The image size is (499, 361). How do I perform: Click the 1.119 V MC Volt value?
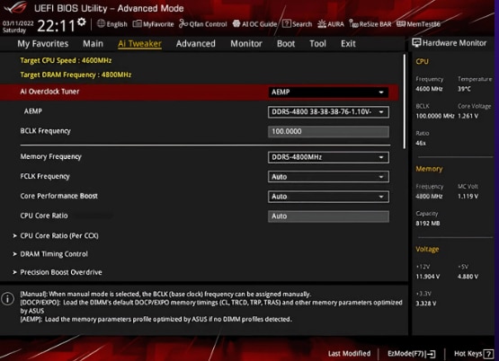pos(468,197)
